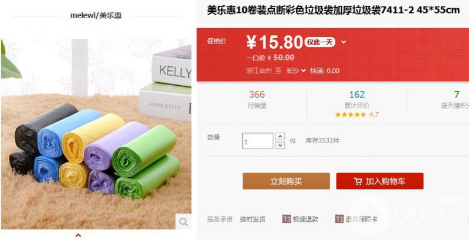
Task: Increase quantity with the up arrow
Action: pos(280,137)
